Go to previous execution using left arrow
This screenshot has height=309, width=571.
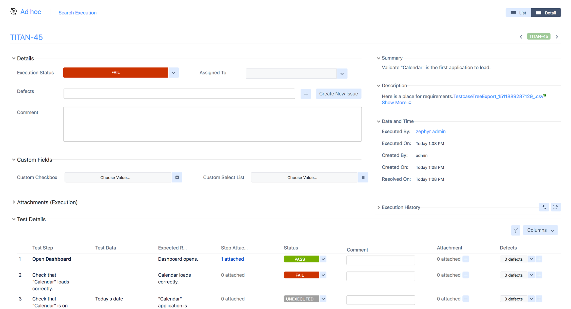pyautogui.click(x=521, y=37)
